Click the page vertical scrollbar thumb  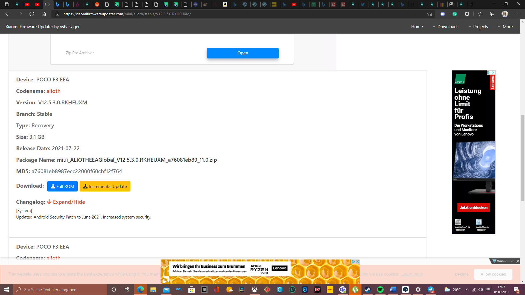pos(523,158)
